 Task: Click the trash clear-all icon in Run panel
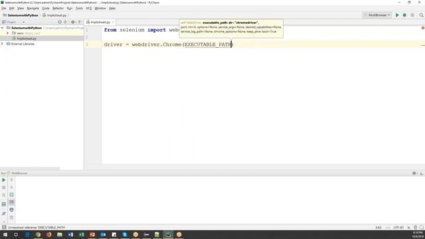tap(11, 217)
